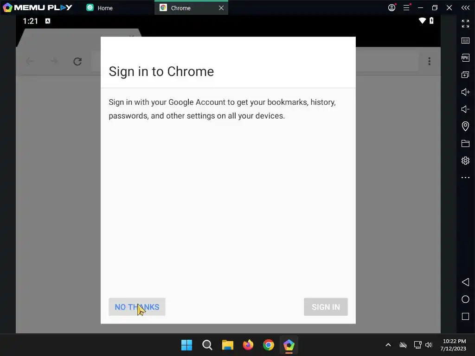Screen dimensions: 475x356
Task: Open MEmu settings gear
Action: (x=465, y=160)
